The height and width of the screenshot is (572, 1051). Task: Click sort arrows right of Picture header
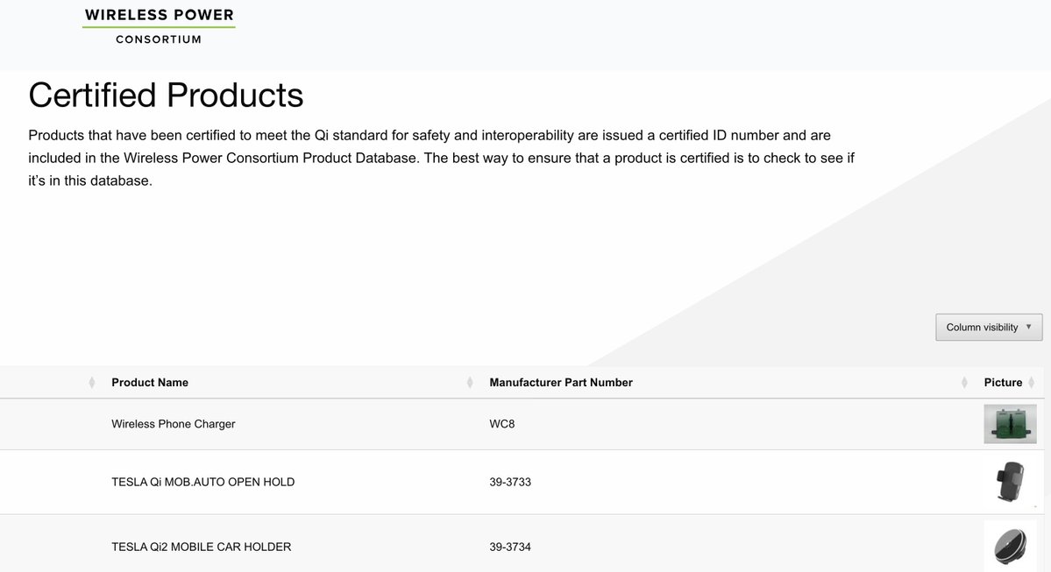[1032, 383]
